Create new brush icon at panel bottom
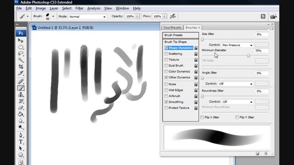 (x=257, y=154)
